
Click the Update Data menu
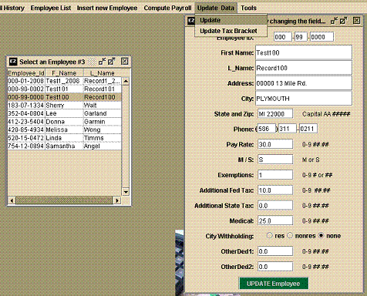pos(216,8)
